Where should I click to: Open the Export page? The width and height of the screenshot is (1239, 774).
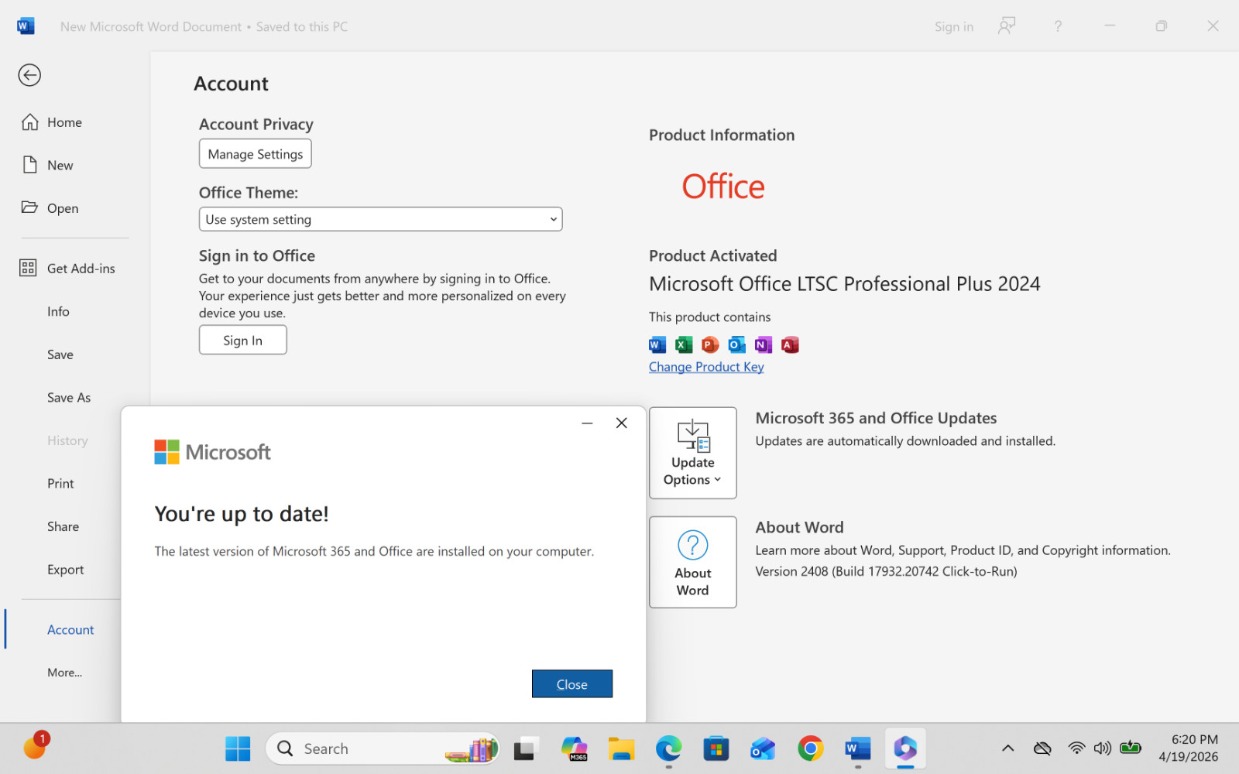65,570
